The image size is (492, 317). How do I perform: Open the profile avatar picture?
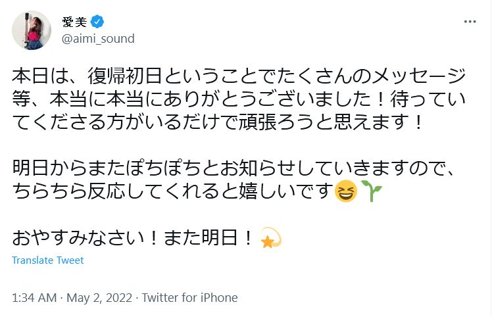[32, 30]
